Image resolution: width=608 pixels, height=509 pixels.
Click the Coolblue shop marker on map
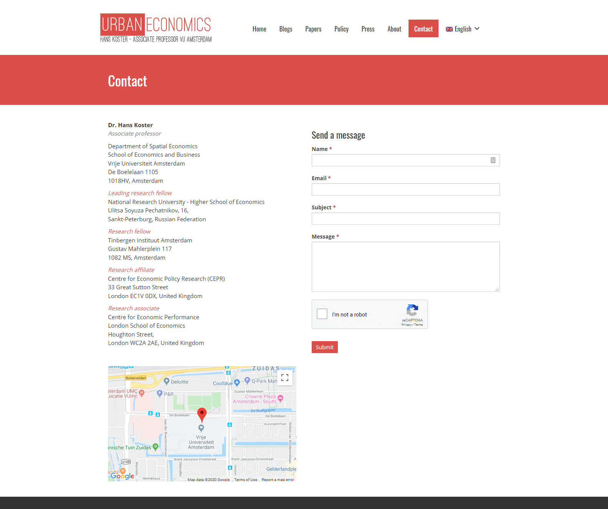pos(237,382)
